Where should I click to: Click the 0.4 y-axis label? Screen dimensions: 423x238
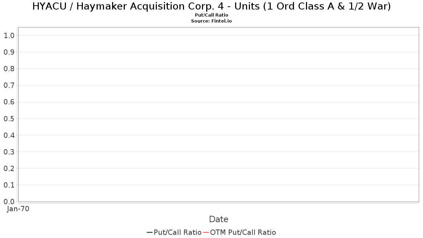click(x=9, y=135)
